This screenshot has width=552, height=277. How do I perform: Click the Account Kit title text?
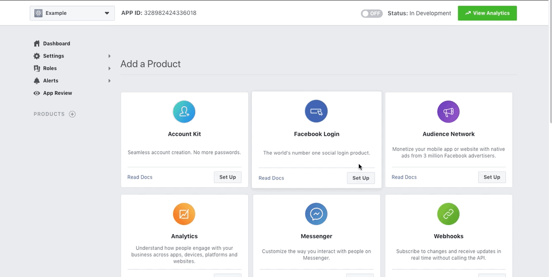click(x=184, y=134)
